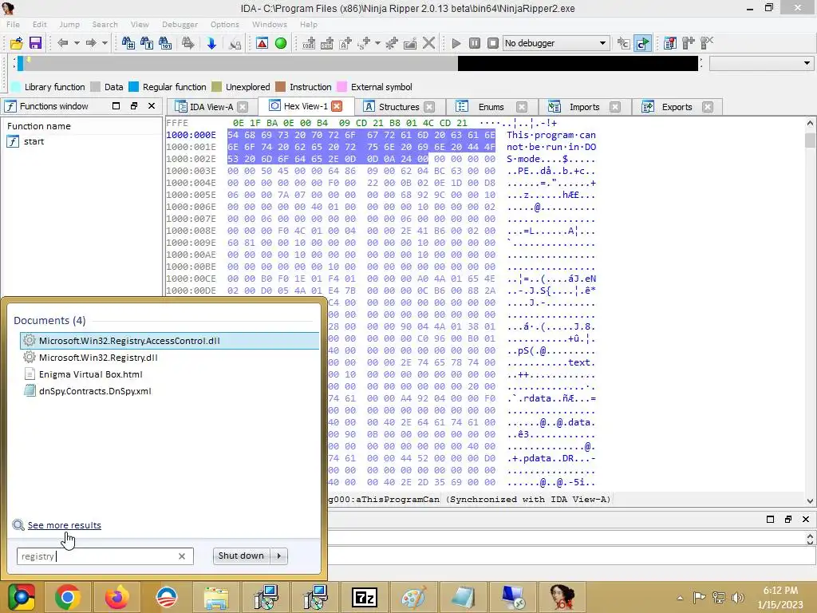Switch to the Exports tab

677,107
